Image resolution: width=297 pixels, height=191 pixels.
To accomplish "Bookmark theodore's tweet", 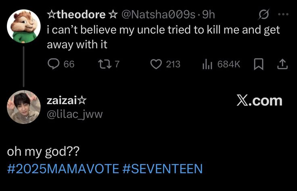I will (x=259, y=64).
